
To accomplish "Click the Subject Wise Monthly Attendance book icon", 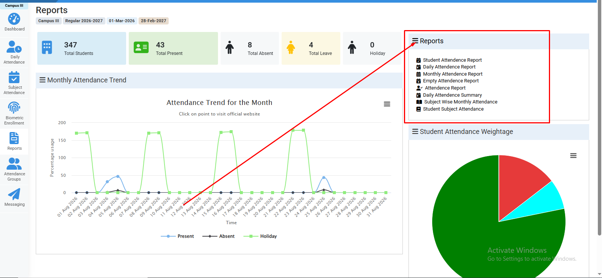I will click(x=419, y=102).
